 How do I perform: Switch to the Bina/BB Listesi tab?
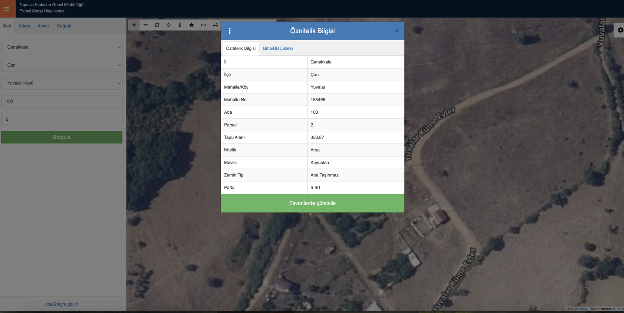pos(278,48)
